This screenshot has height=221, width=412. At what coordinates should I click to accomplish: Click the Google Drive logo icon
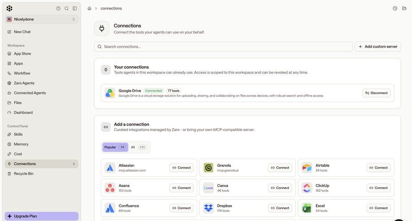pos(110,93)
